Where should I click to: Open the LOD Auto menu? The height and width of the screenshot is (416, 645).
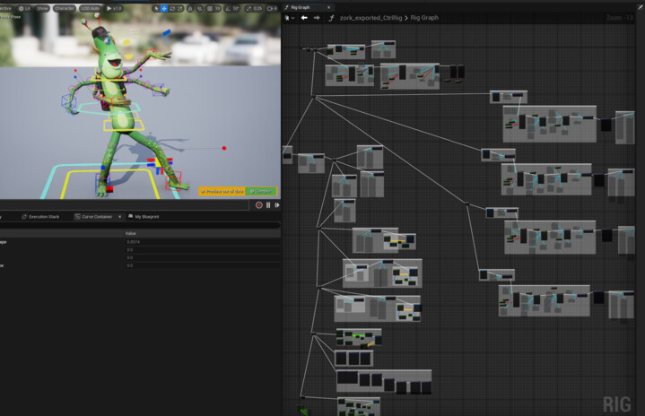point(90,8)
